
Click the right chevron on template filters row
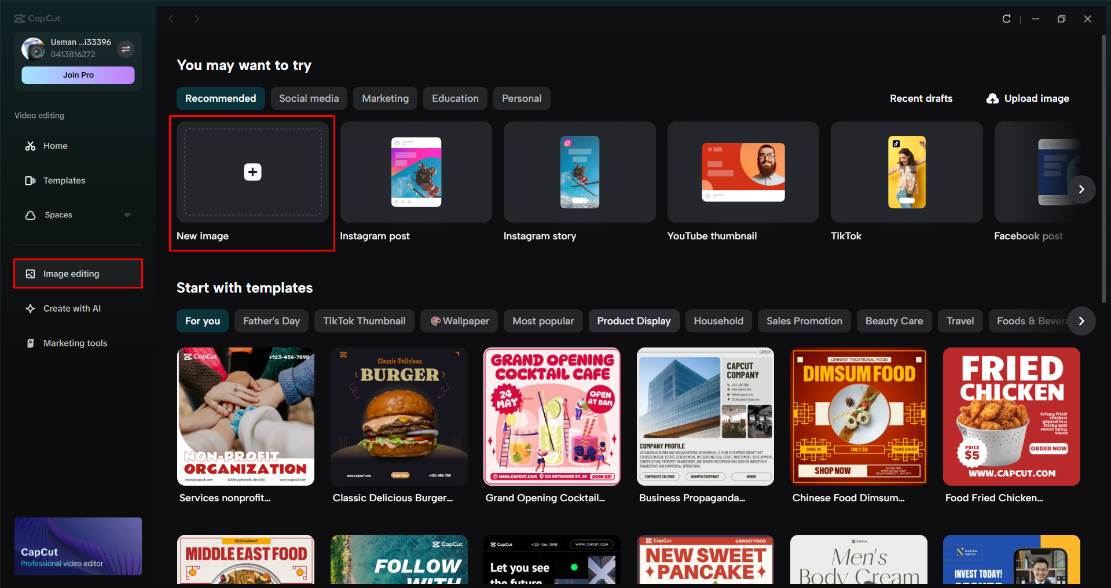coord(1081,321)
